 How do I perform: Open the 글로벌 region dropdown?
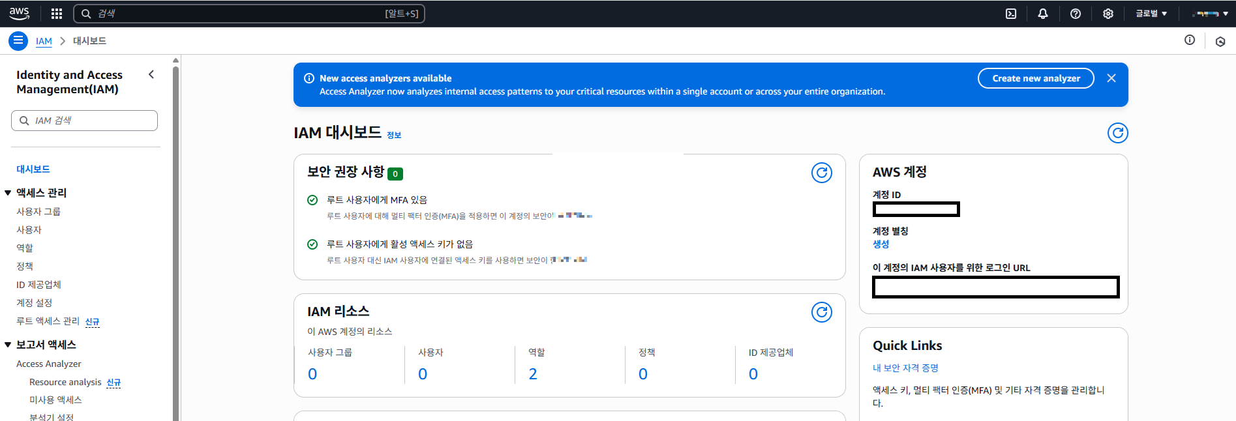(x=1151, y=14)
